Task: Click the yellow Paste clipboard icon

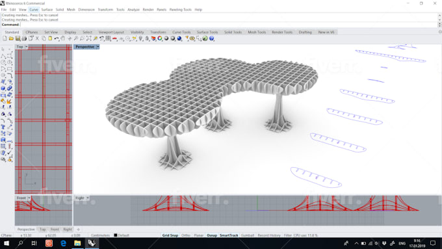Action: tap(50, 38)
